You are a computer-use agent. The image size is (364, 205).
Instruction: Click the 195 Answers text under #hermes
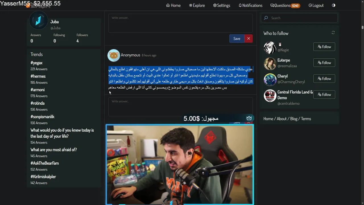click(x=39, y=83)
